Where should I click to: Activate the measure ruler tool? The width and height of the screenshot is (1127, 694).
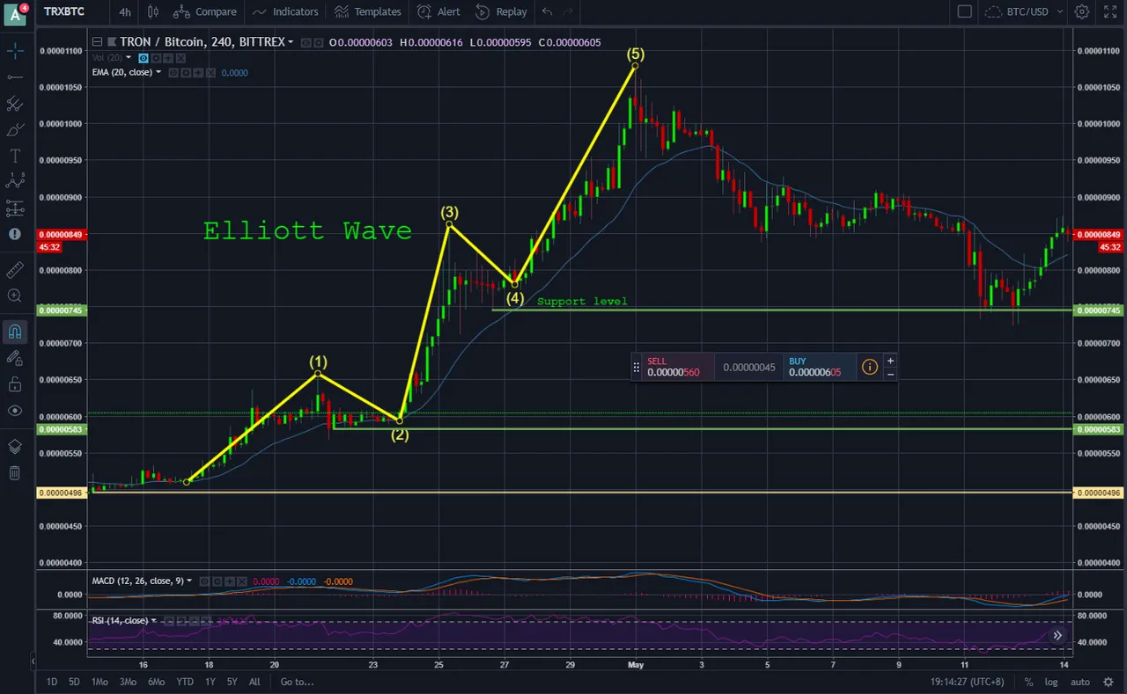[15, 269]
